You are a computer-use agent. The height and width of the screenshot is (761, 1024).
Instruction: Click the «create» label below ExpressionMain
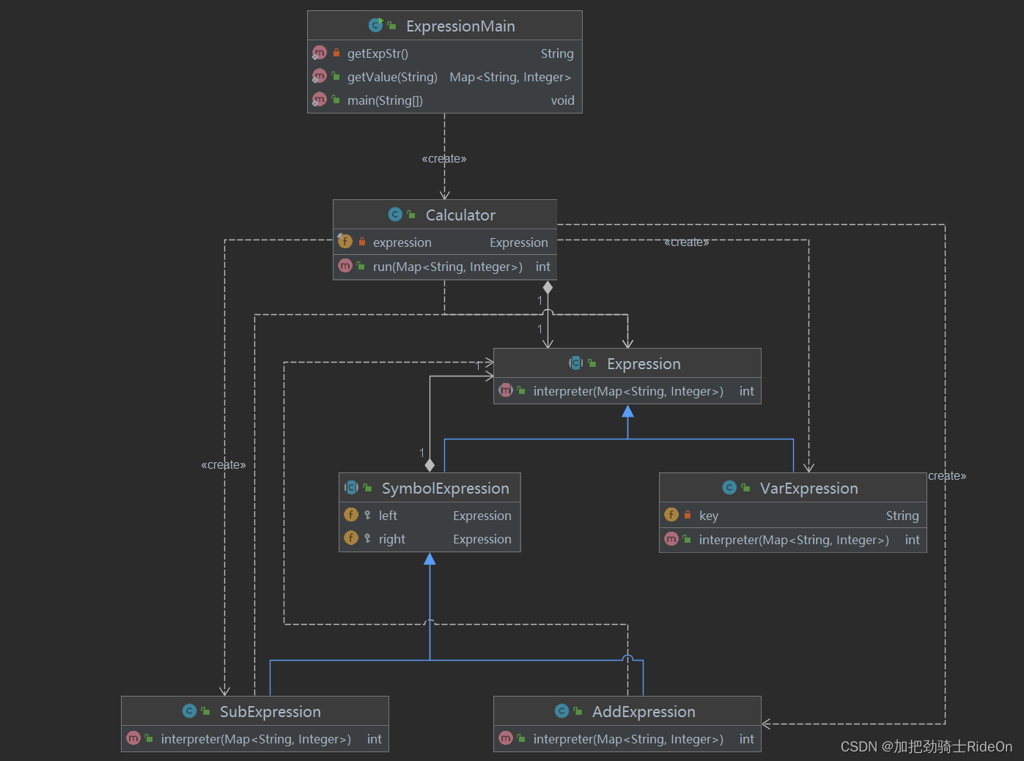[444, 158]
